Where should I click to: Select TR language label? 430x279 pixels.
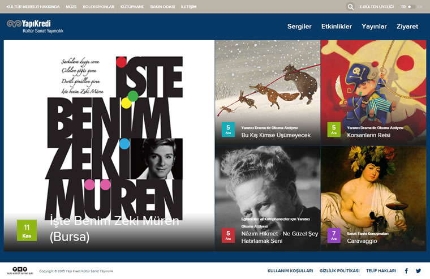pyautogui.click(x=403, y=7)
